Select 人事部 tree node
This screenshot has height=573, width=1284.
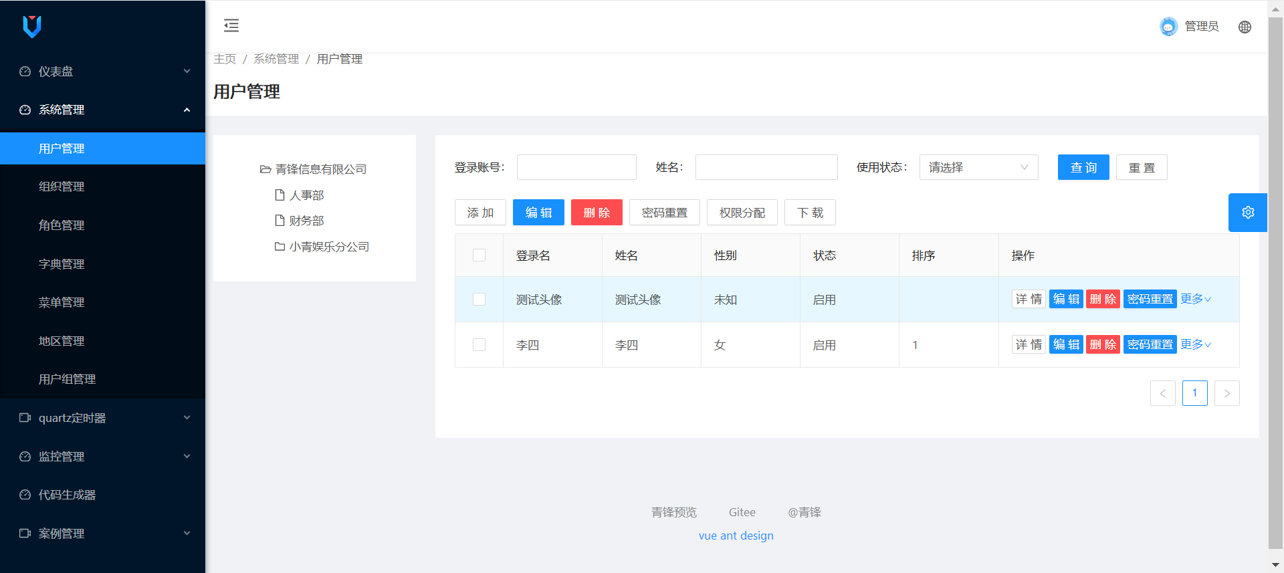306,195
